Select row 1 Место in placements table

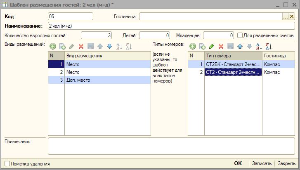pyautogui.click(x=99, y=64)
